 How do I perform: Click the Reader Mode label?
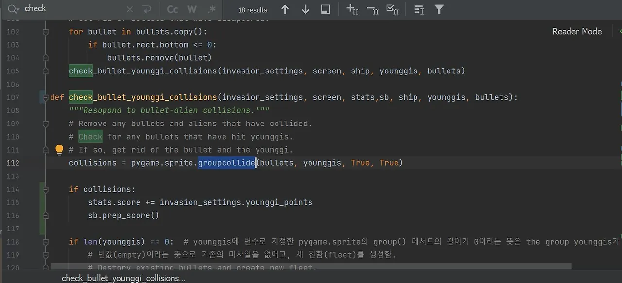coord(577,31)
